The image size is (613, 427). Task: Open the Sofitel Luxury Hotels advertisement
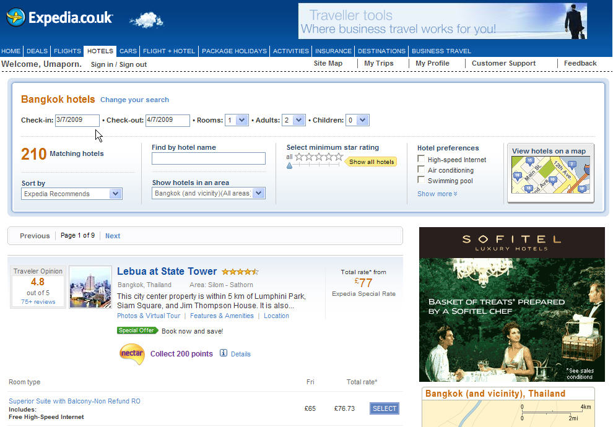[511, 304]
